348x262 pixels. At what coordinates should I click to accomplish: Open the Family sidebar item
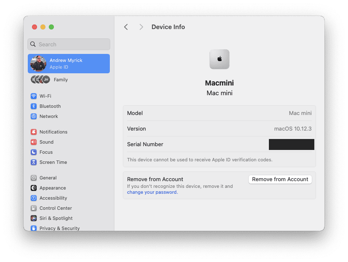(61, 80)
